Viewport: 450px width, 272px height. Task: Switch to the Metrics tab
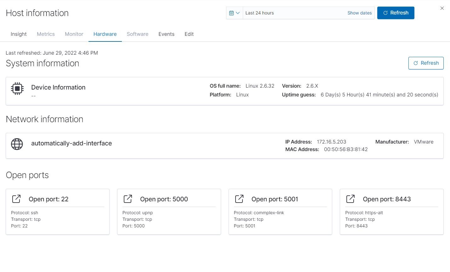click(x=46, y=34)
